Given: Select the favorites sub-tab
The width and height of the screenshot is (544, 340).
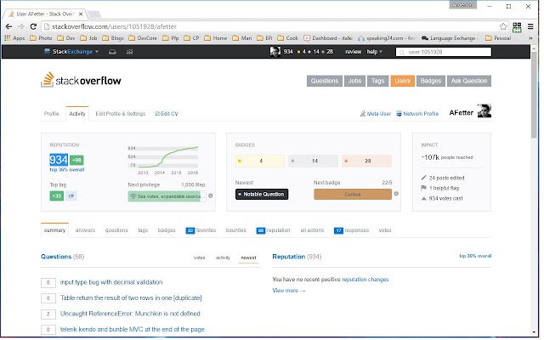Looking at the screenshot, I should pos(201,230).
